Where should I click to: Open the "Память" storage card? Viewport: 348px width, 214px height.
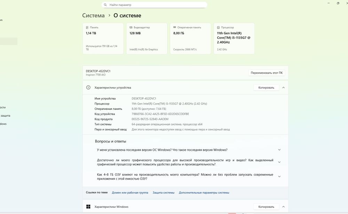pos(103,39)
